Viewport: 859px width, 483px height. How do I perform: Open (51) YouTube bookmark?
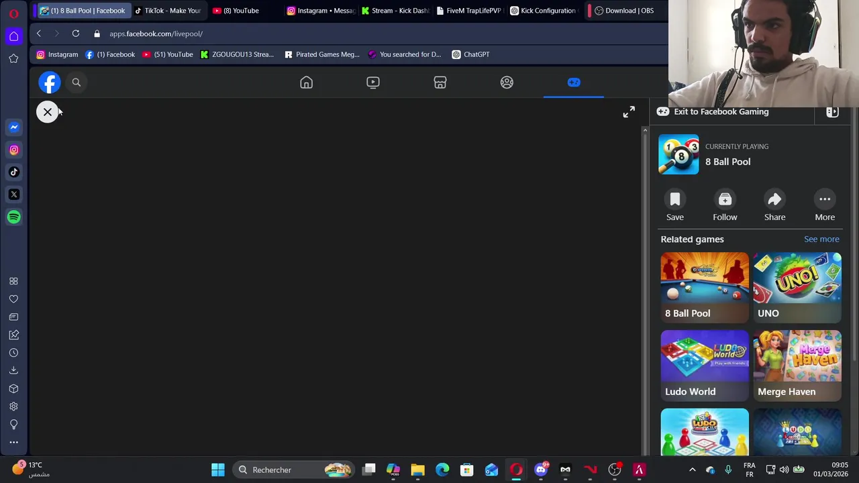point(168,54)
